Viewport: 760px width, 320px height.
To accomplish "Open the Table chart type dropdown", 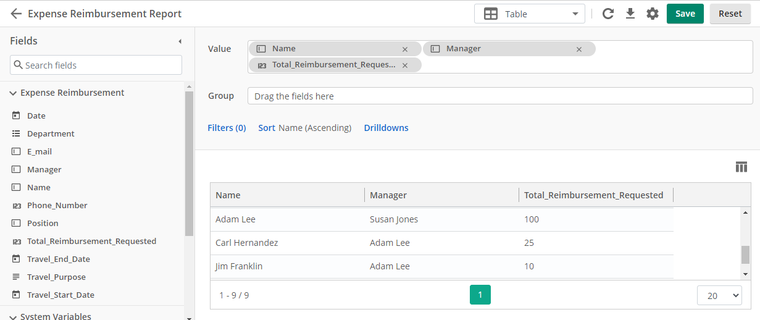I will point(529,14).
